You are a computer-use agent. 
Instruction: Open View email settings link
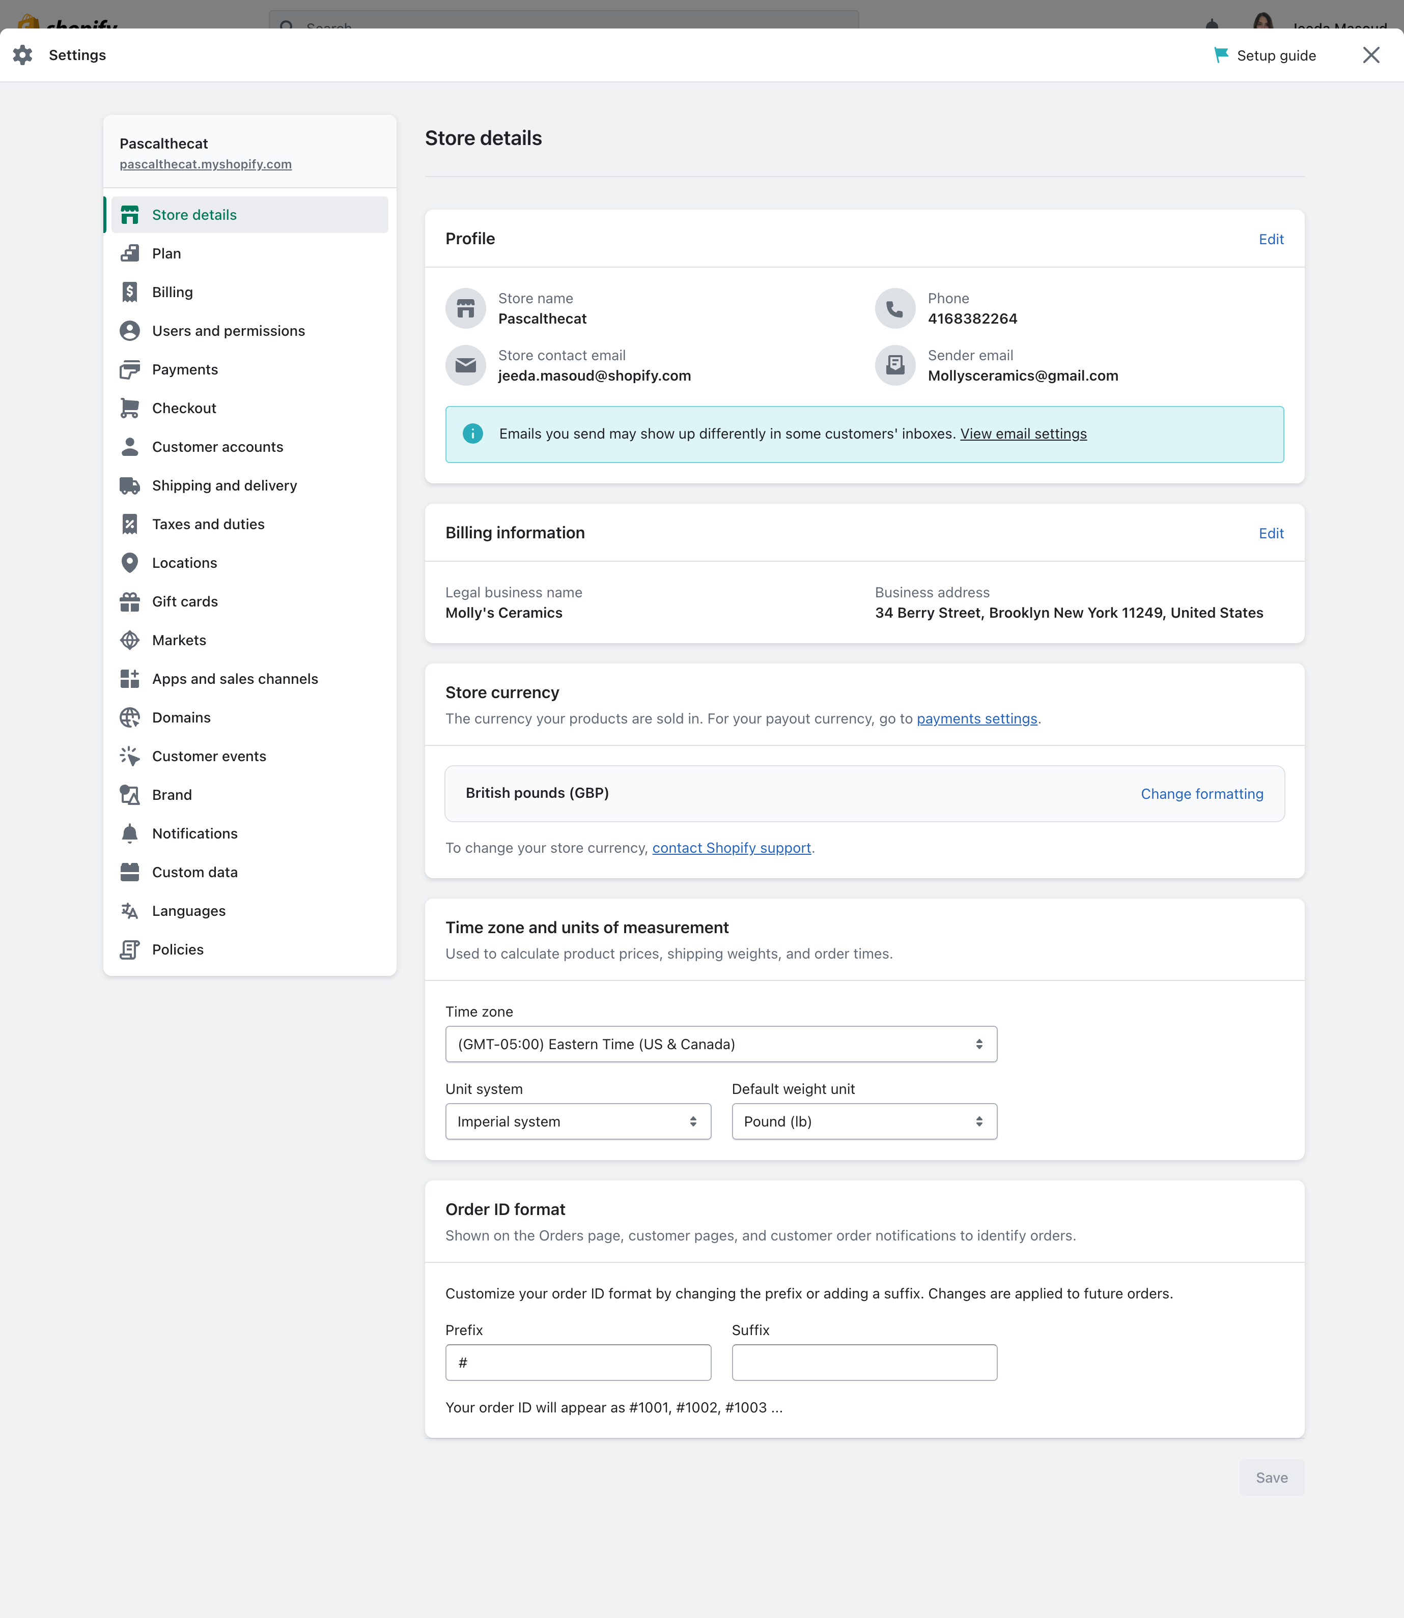pyautogui.click(x=1023, y=434)
